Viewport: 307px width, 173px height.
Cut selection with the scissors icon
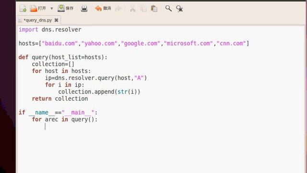(x=132, y=9)
